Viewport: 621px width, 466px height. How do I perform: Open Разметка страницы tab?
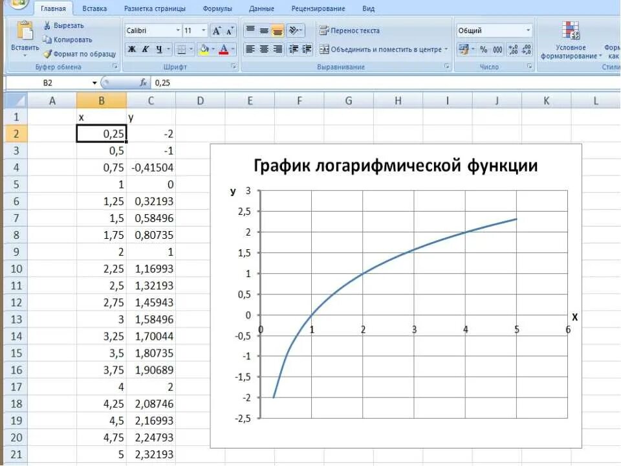pyautogui.click(x=155, y=8)
